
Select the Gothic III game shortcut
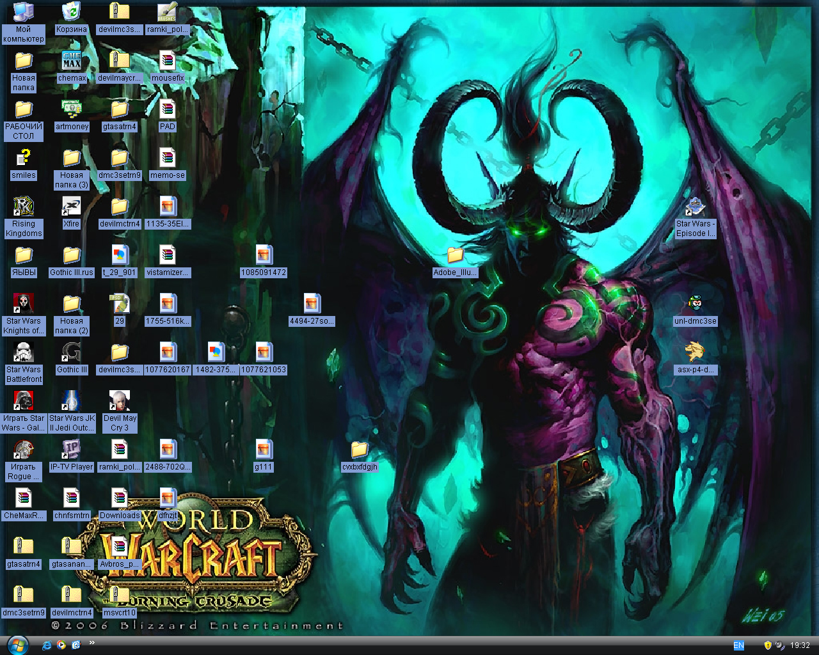(x=71, y=352)
